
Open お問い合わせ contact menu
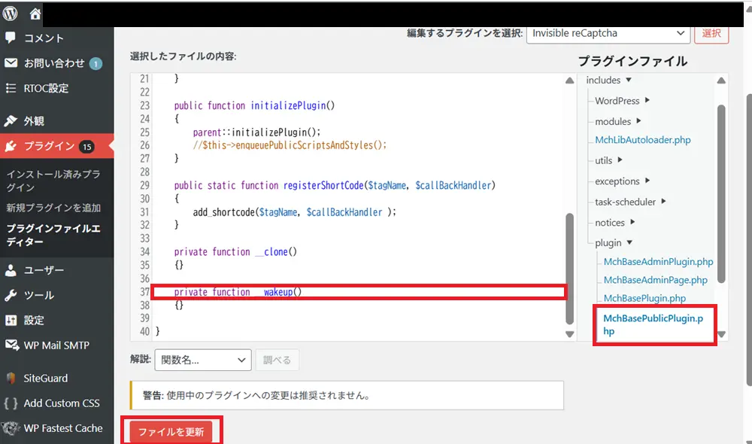click(x=54, y=63)
